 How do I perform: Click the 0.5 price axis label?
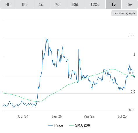point(133,91)
